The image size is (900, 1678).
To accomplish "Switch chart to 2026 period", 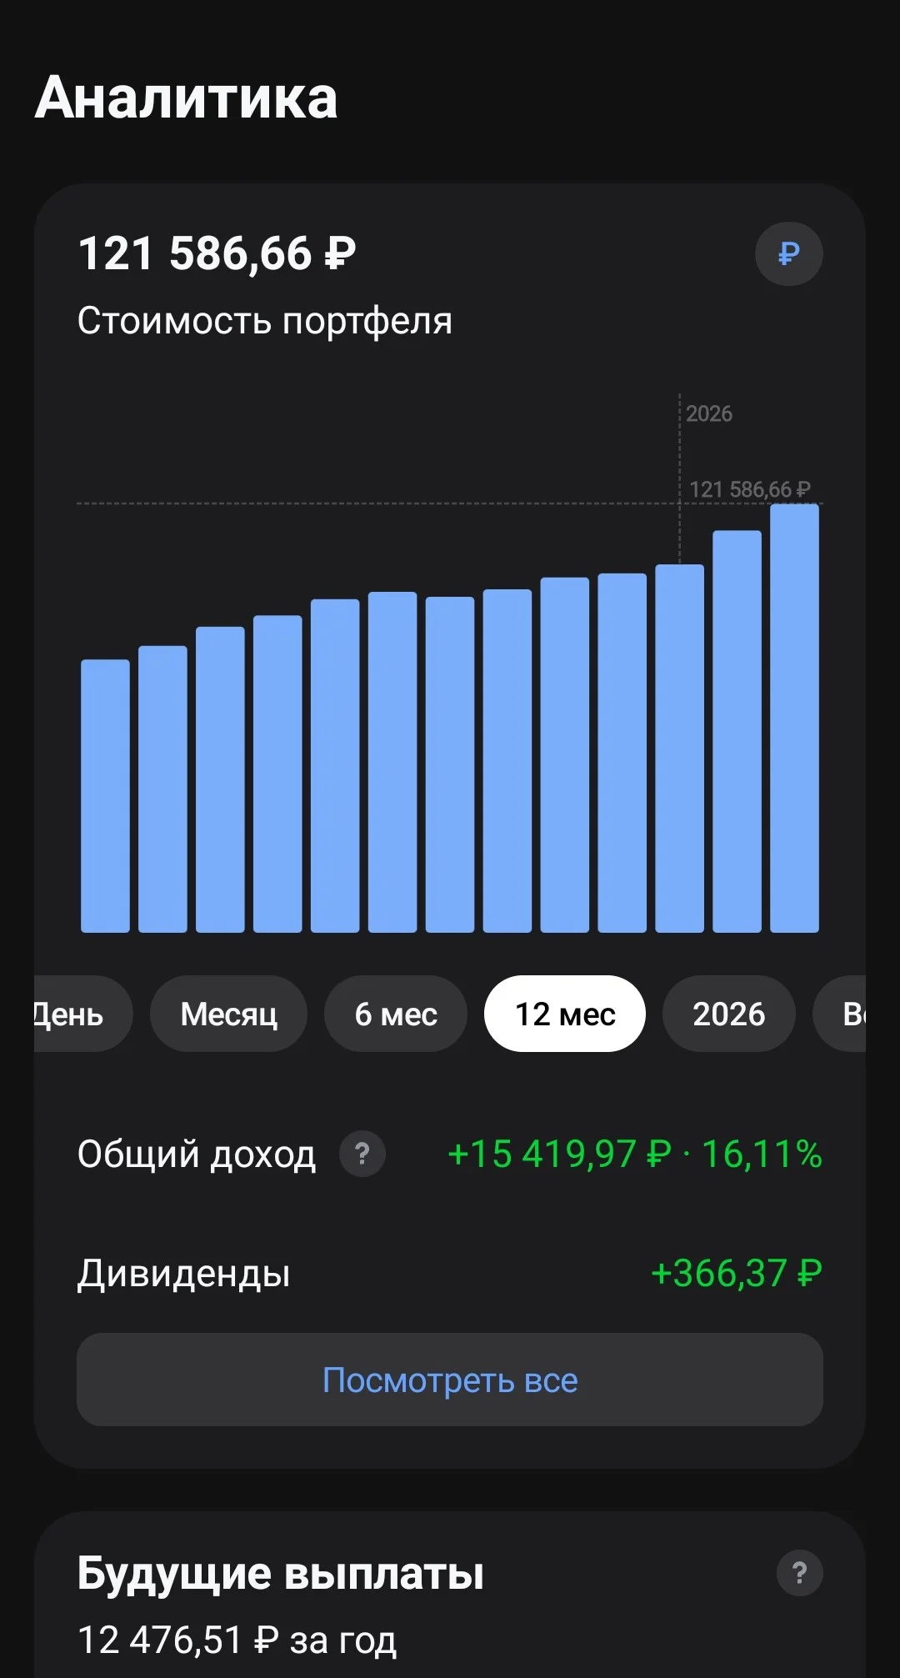I will (729, 1014).
